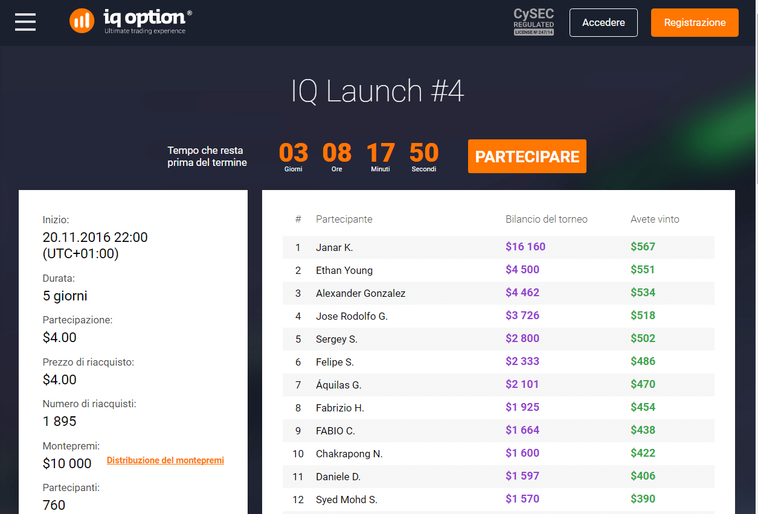
Task: Click the $10 000 prize pool value
Action: [x=67, y=463]
